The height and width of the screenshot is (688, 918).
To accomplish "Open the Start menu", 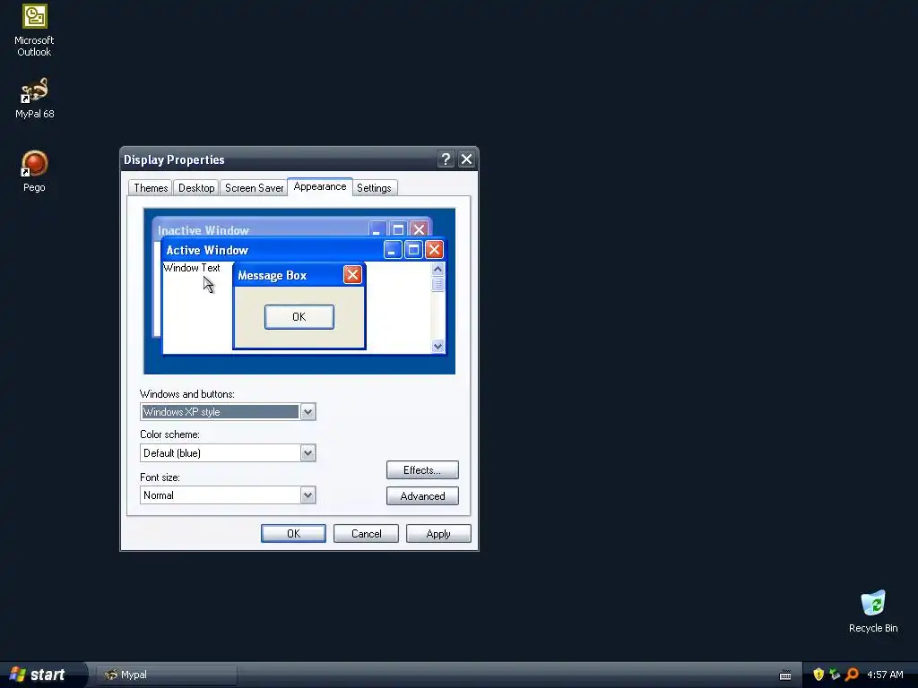I will 43,675.
